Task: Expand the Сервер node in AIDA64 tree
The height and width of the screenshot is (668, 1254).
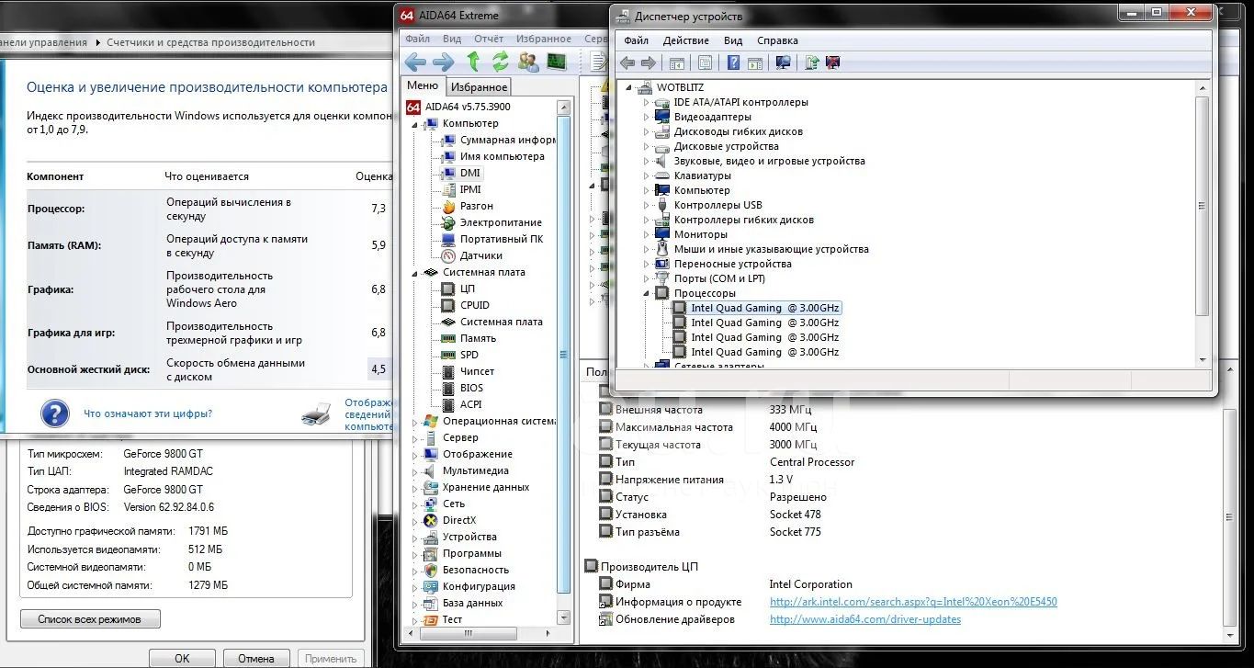Action: (x=415, y=437)
